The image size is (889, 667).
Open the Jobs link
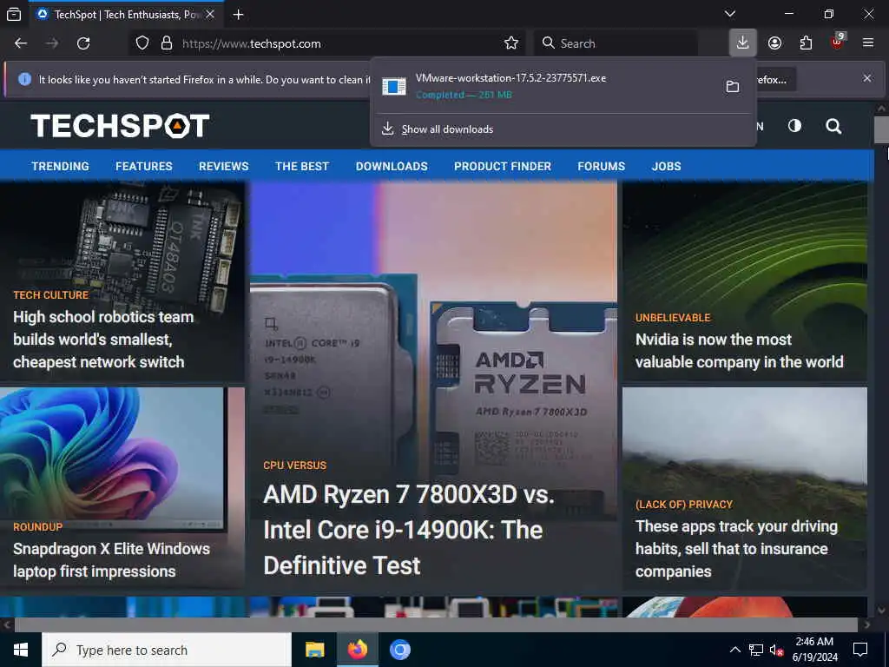pyautogui.click(x=666, y=166)
